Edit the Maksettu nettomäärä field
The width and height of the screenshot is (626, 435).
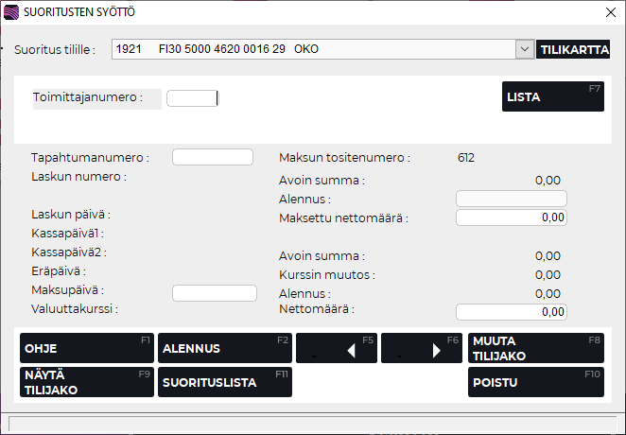[511, 217]
